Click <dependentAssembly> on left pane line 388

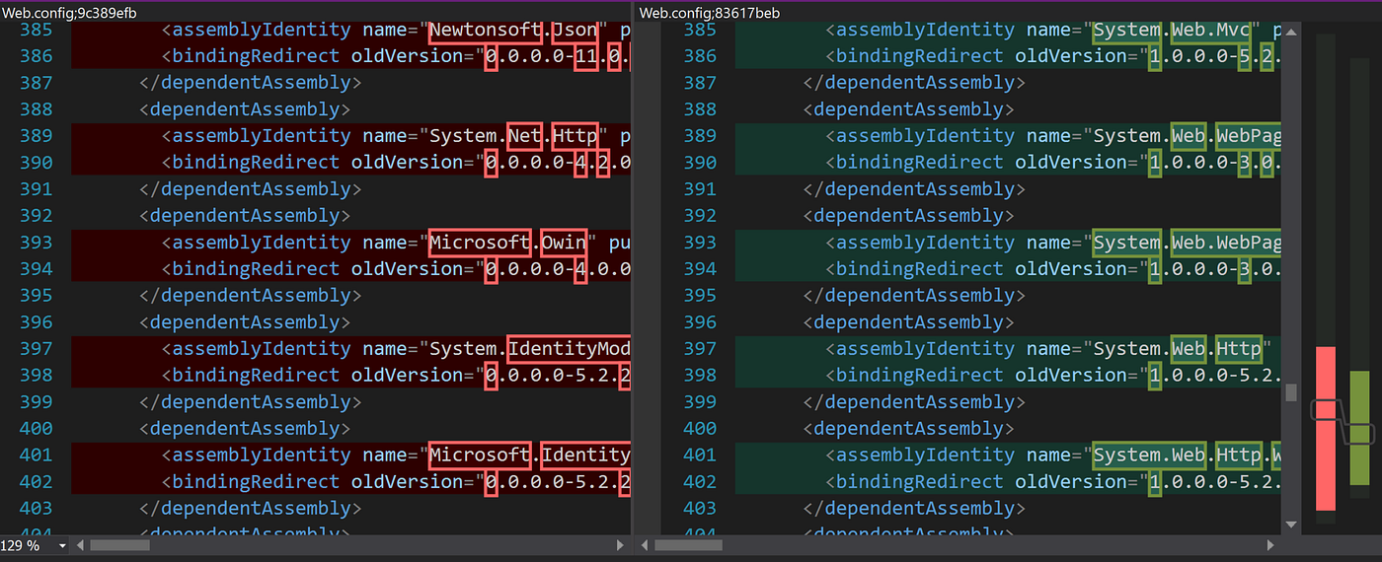245,109
